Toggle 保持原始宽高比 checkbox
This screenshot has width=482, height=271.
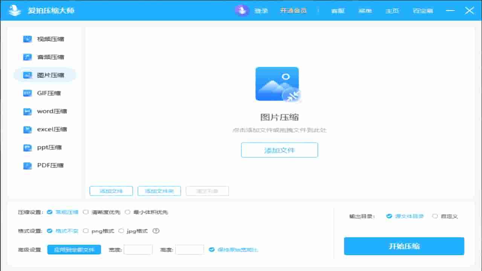(x=212, y=249)
